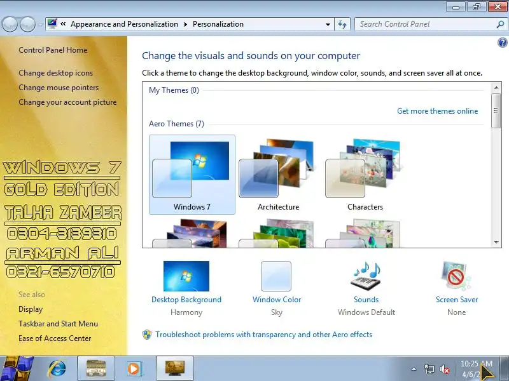Image resolution: width=509 pixels, height=381 pixels.
Task: Expand arrow after Appearance and Personalization
Action: coord(186,24)
